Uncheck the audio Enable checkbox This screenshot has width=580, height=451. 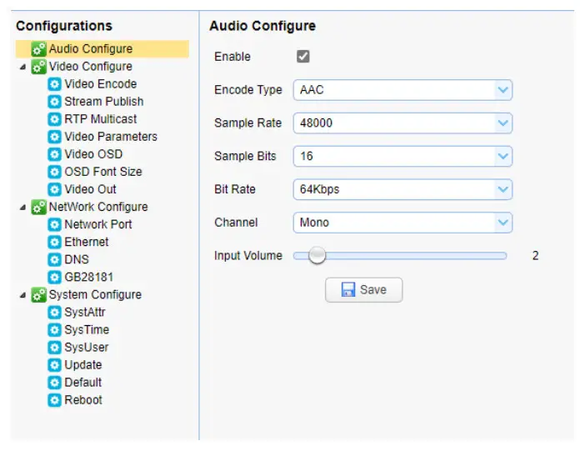tap(303, 57)
